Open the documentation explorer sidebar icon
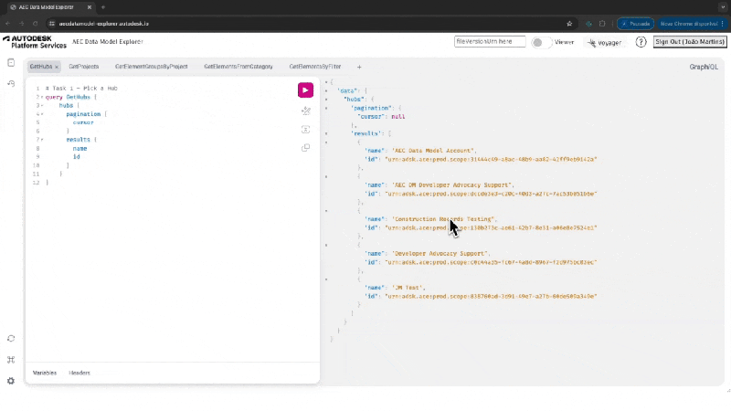The height and width of the screenshot is (411, 731). click(11, 62)
